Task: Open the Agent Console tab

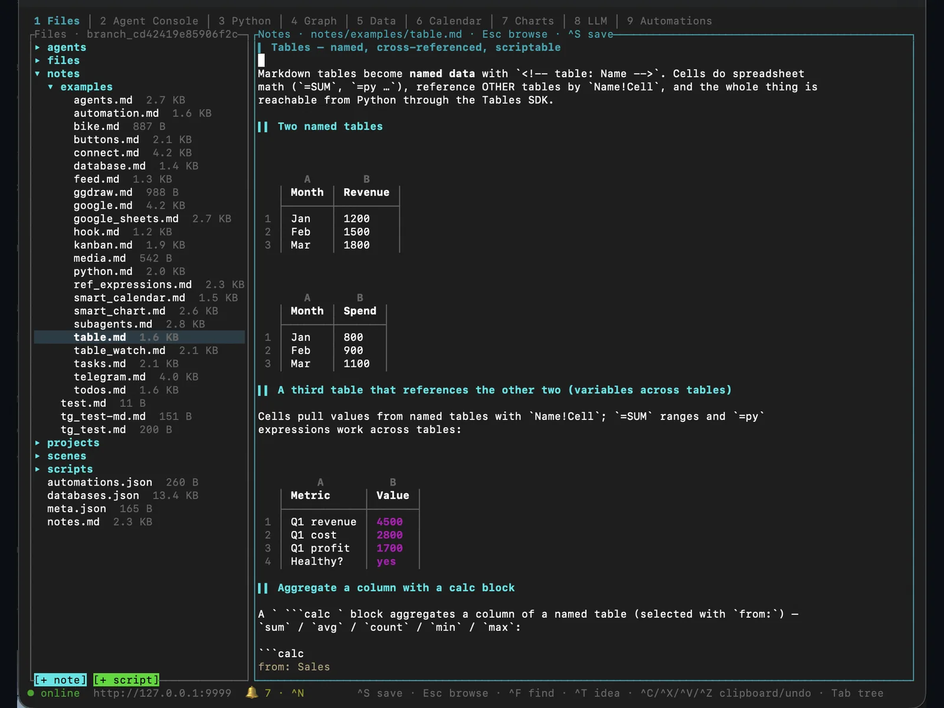Action: (x=149, y=21)
